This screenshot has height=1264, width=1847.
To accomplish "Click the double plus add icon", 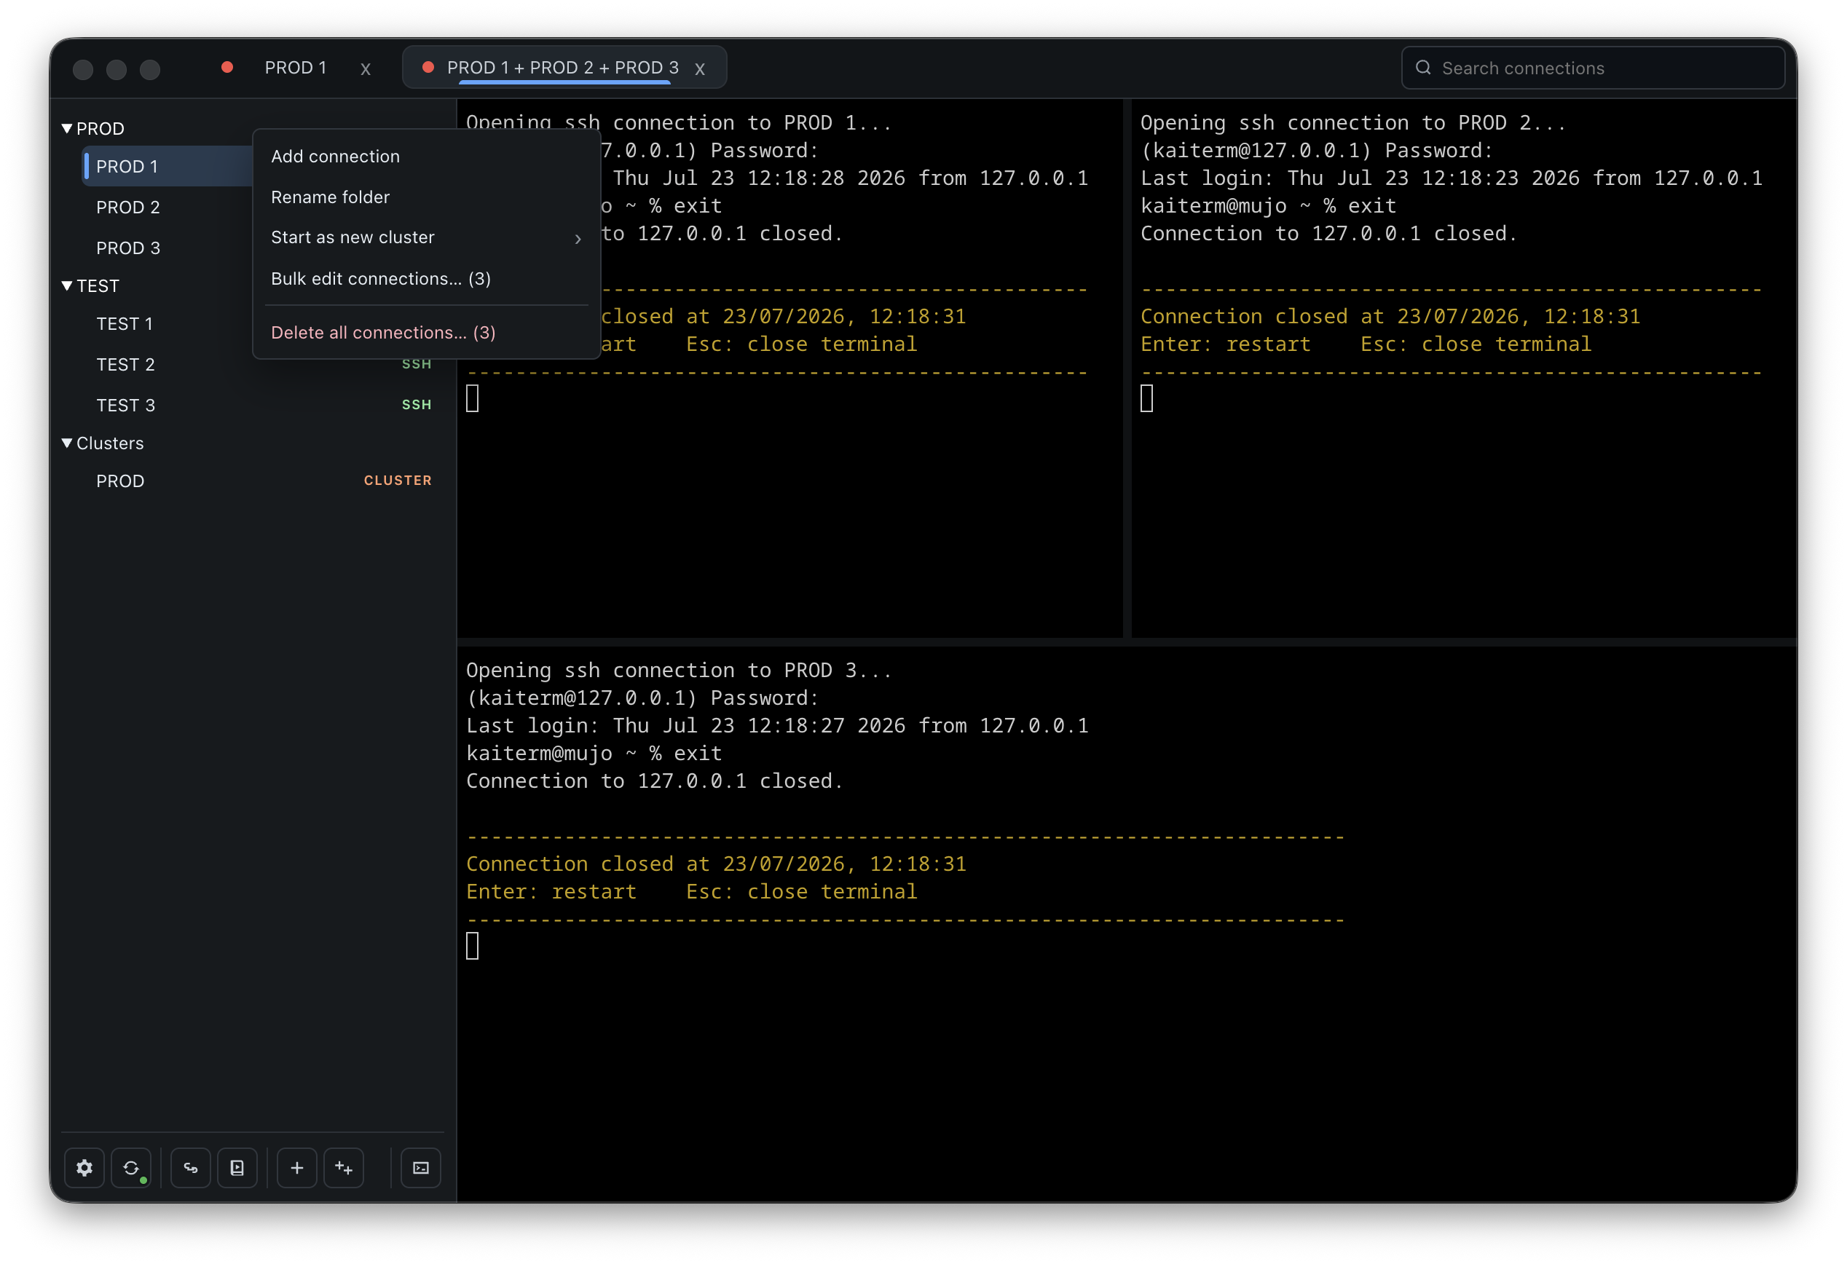I will pos(344,1168).
